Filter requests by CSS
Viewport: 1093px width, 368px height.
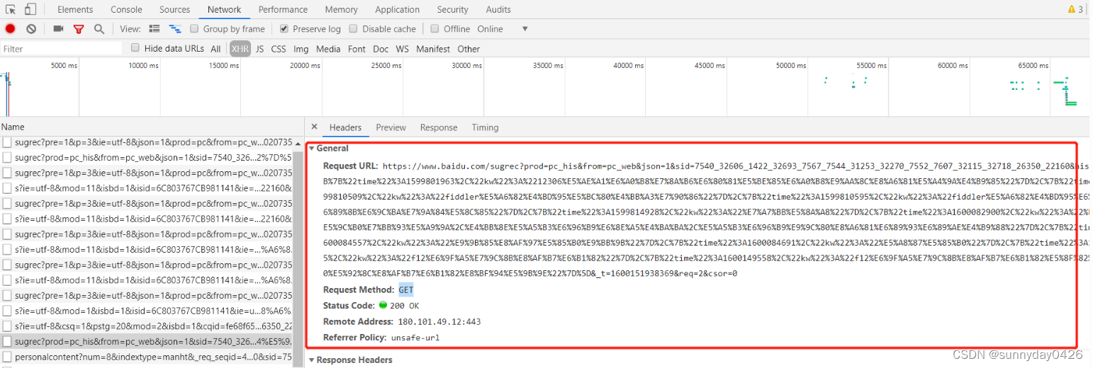point(279,49)
